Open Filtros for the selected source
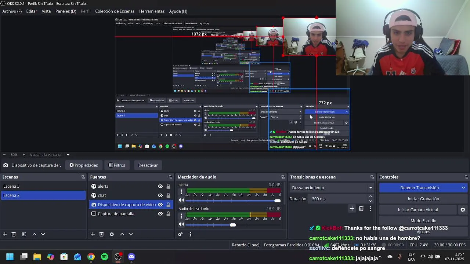The height and width of the screenshot is (264, 470). click(x=117, y=165)
